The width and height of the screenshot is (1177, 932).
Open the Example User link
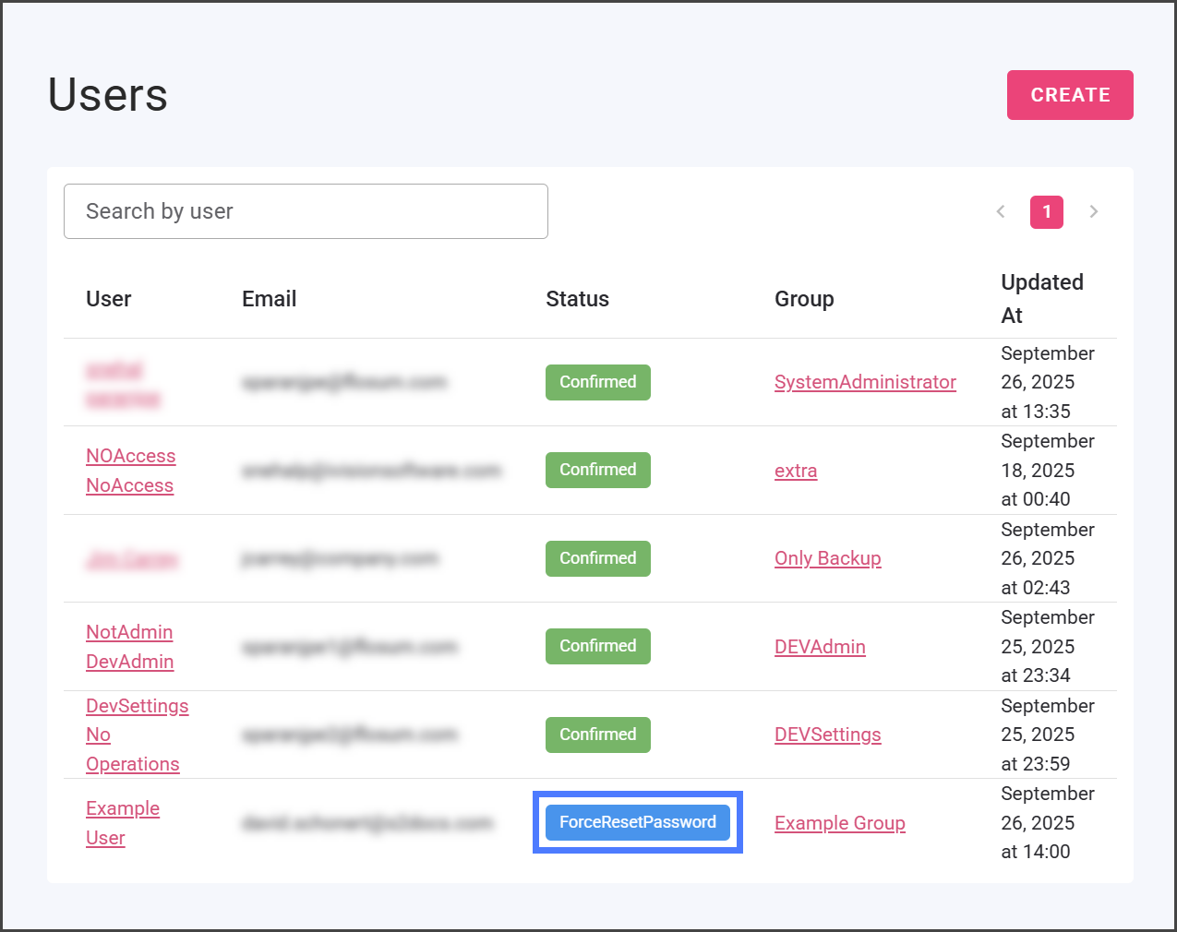(122, 822)
